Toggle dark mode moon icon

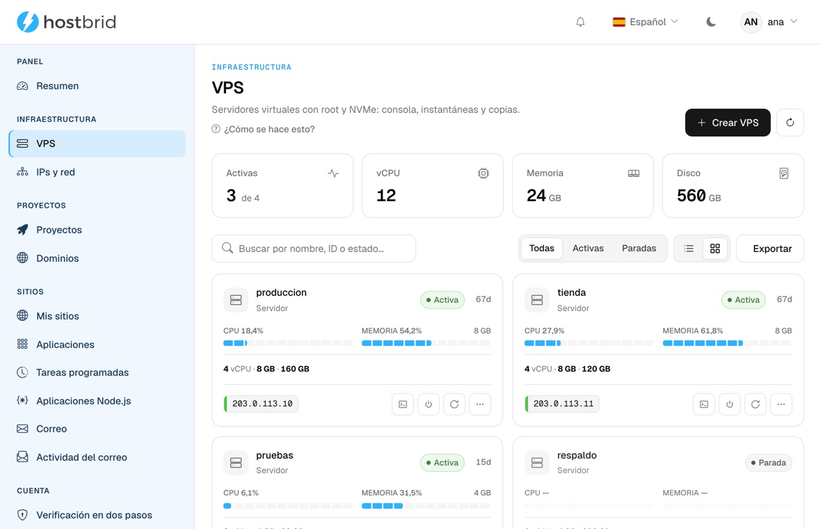(x=710, y=22)
